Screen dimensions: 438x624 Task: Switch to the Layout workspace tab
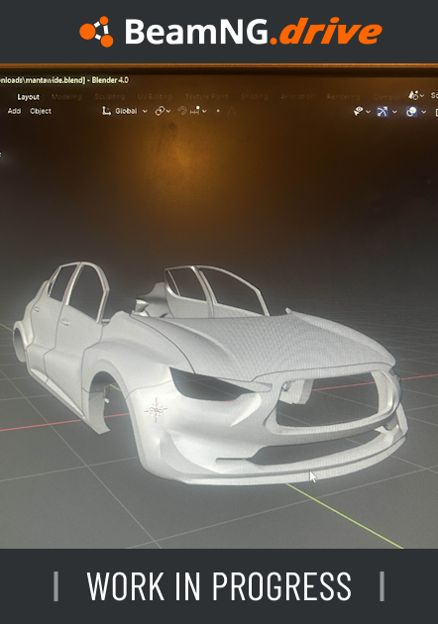point(29,97)
